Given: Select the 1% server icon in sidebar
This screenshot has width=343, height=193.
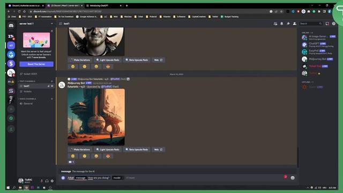Looking at the screenshot, I should [11, 36].
